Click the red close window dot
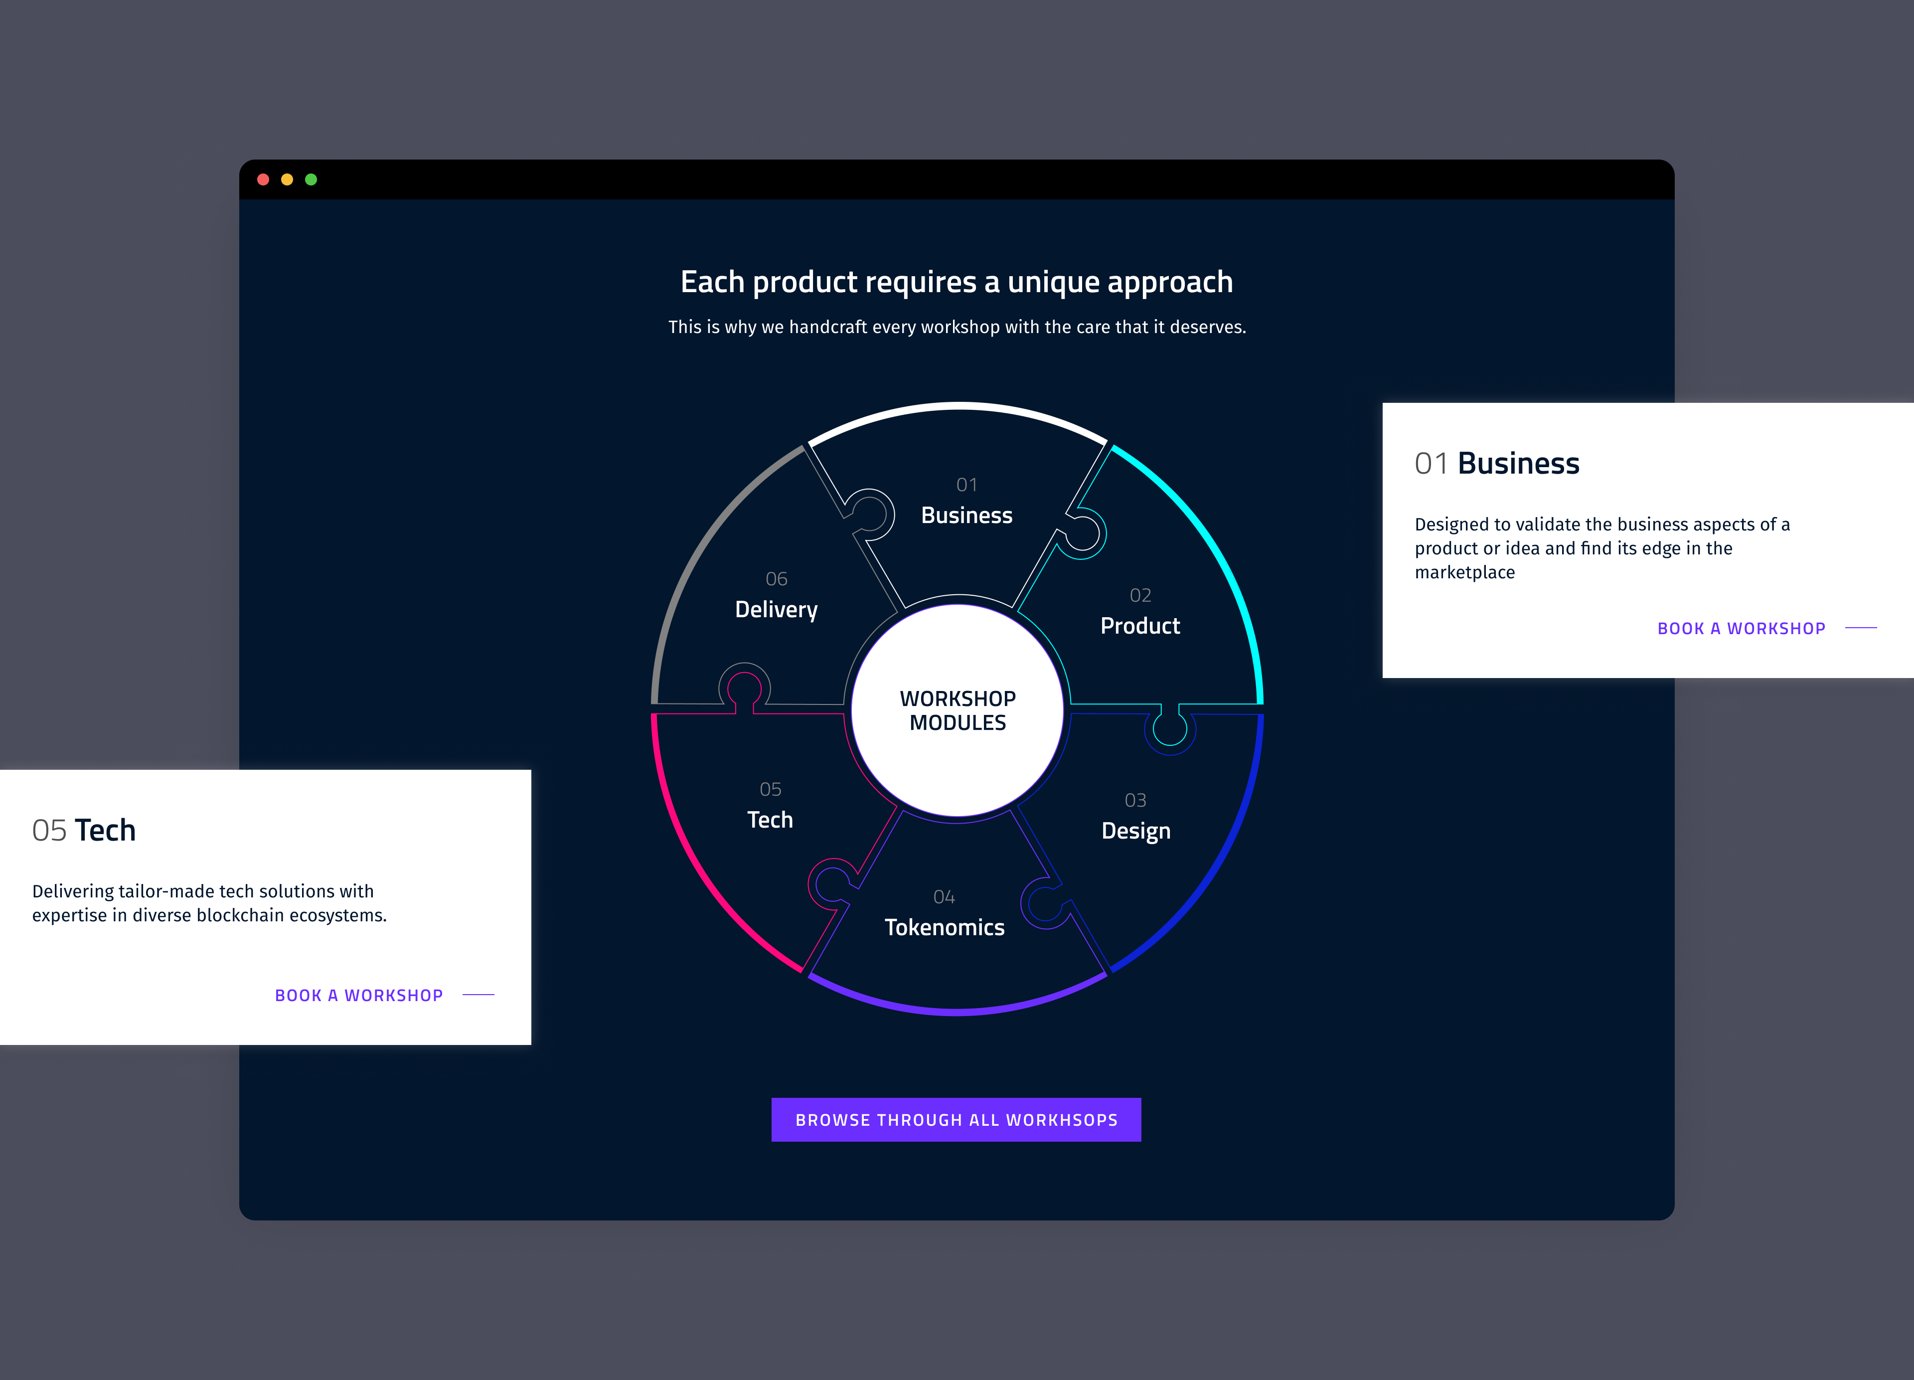The width and height of the screenshot is (1914, 1380). pyautogui.click(x=263, y=180)
